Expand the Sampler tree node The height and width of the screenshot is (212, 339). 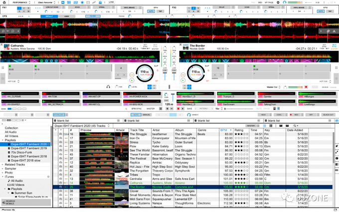[3, 169]
